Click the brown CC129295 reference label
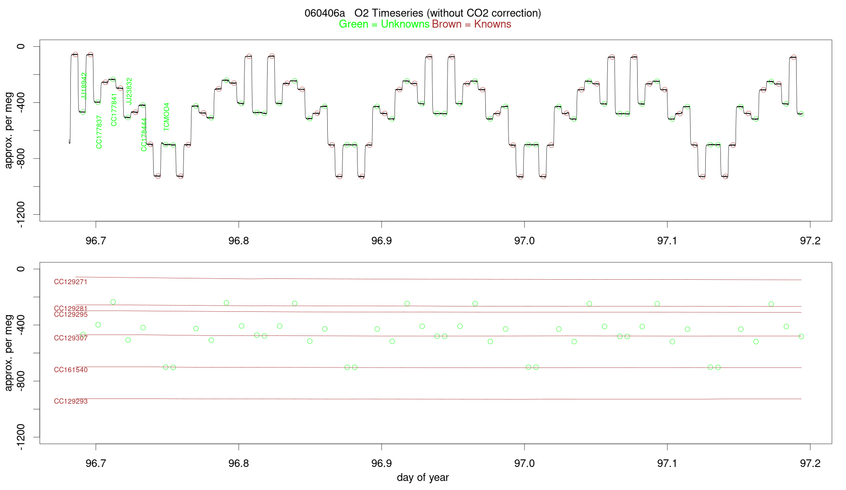Viewport: 846px width, 490px height. pos(71,314)
